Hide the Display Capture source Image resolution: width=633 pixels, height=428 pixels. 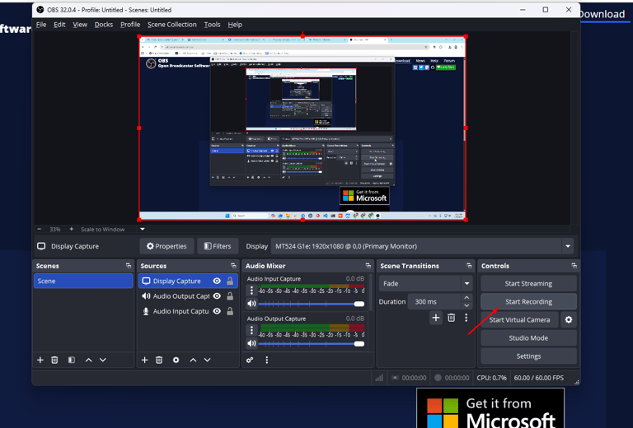(217, 281)
